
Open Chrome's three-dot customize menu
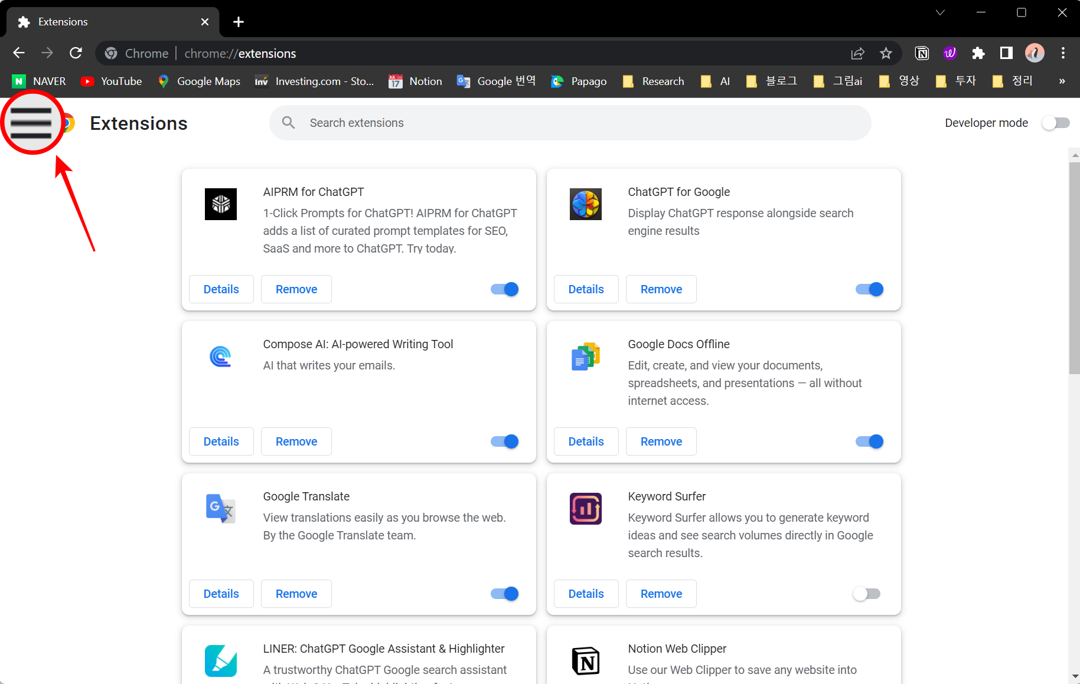pos(1063,53)
